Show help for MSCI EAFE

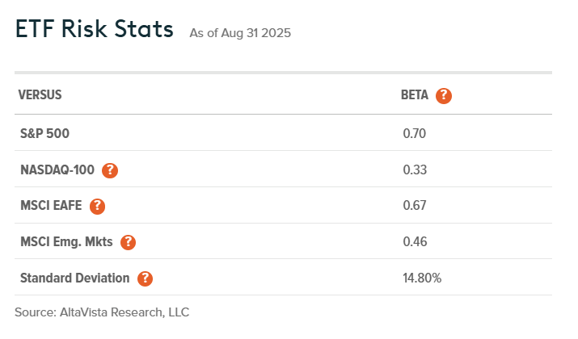click(97, 206)
